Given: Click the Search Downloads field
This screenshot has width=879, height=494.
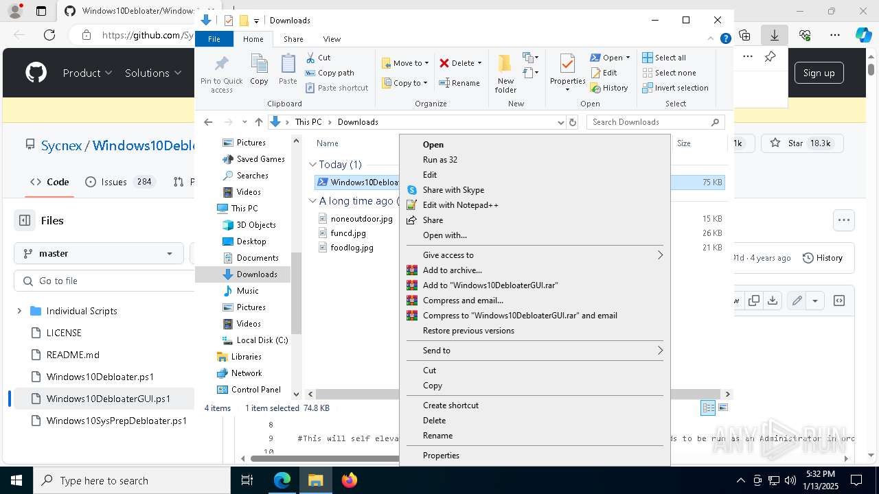Looking at the screenshot, I should coord(656,122).
